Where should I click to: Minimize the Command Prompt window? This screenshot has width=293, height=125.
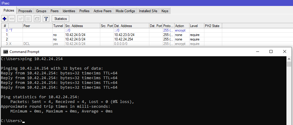258,51
